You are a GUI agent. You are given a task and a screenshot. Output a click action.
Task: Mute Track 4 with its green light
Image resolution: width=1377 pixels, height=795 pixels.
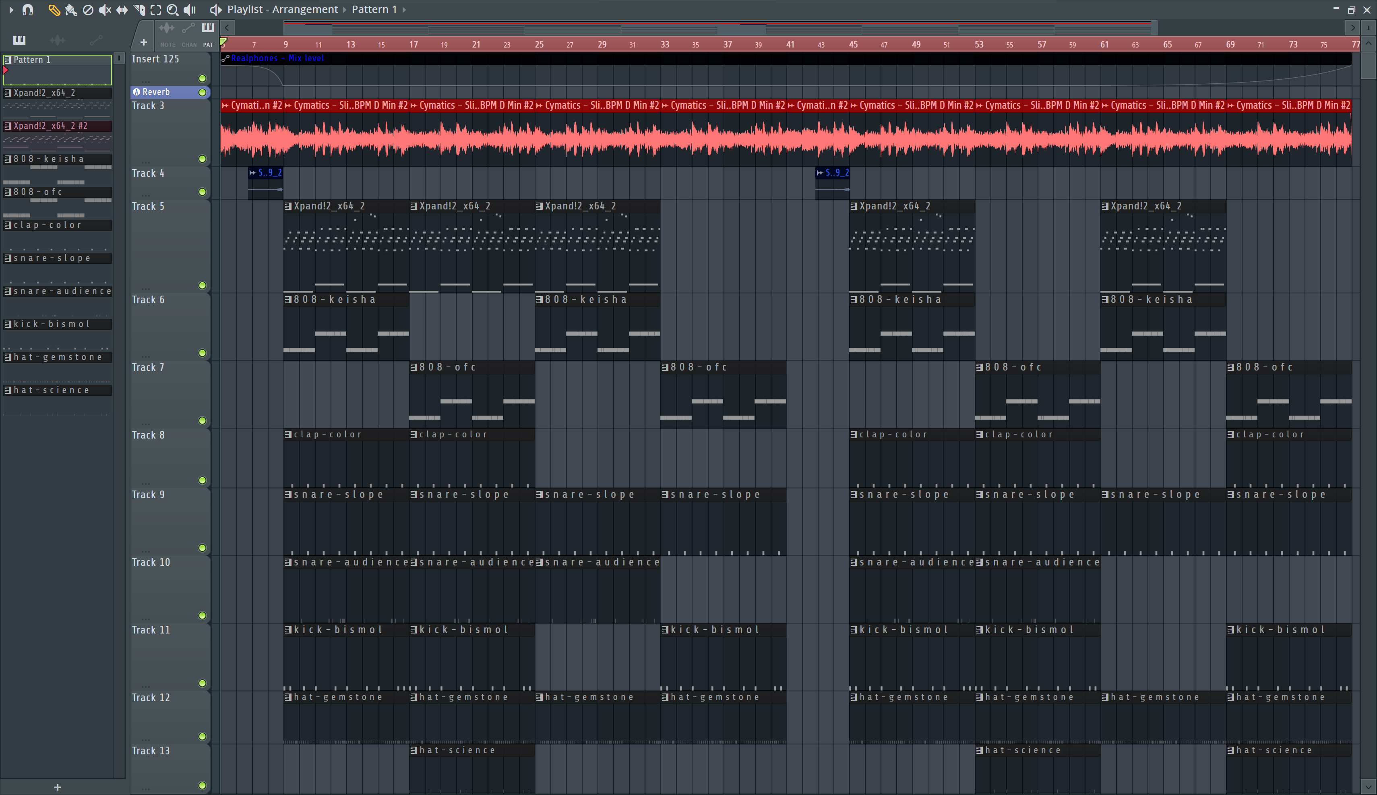[202, 192]
